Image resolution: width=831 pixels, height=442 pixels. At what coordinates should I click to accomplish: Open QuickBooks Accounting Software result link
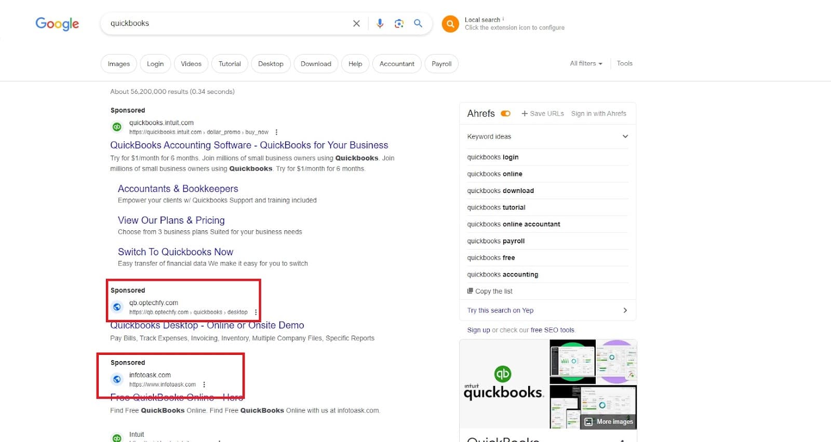[249, 145]
